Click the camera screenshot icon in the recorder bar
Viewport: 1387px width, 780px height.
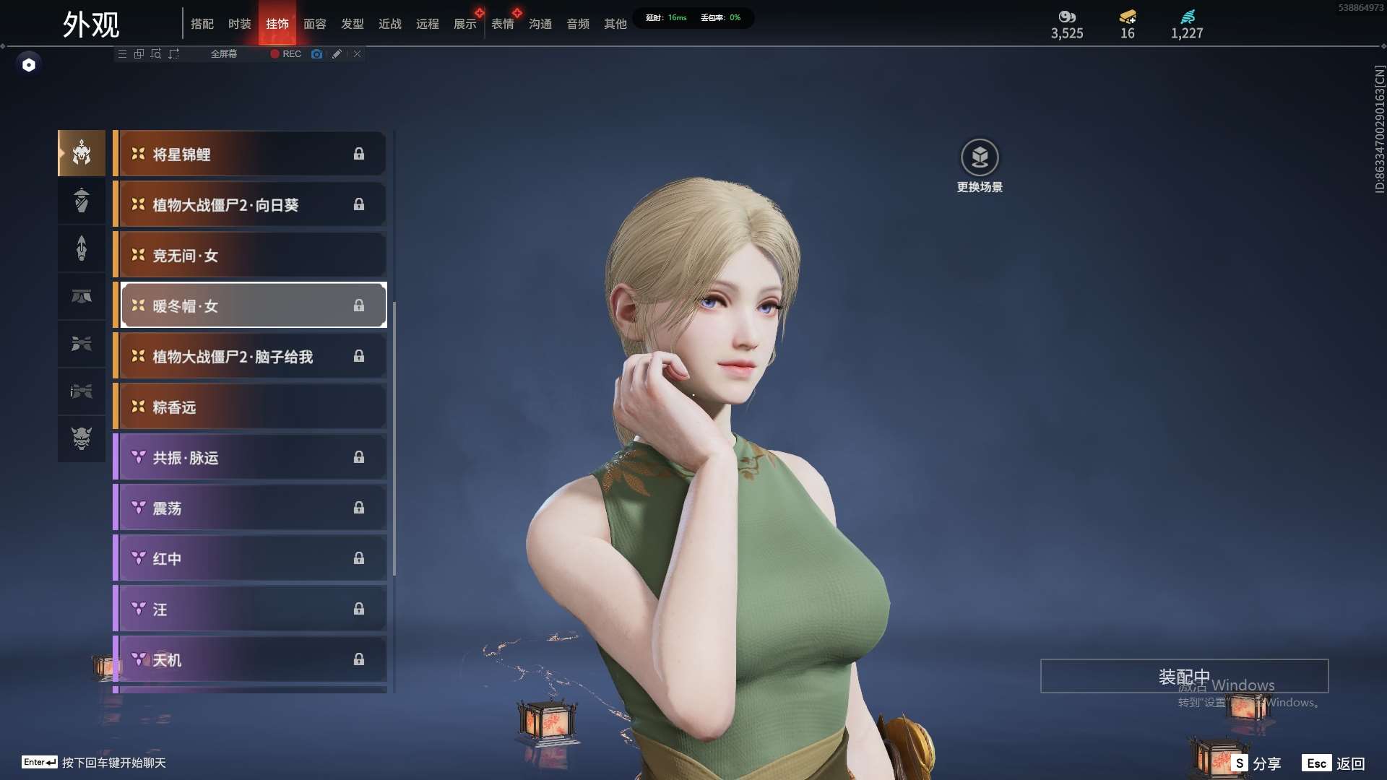tap(316, 54)
